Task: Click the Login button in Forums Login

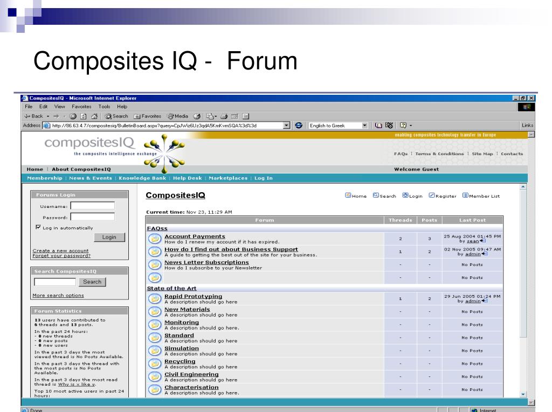Action: (x=109, y=237)
